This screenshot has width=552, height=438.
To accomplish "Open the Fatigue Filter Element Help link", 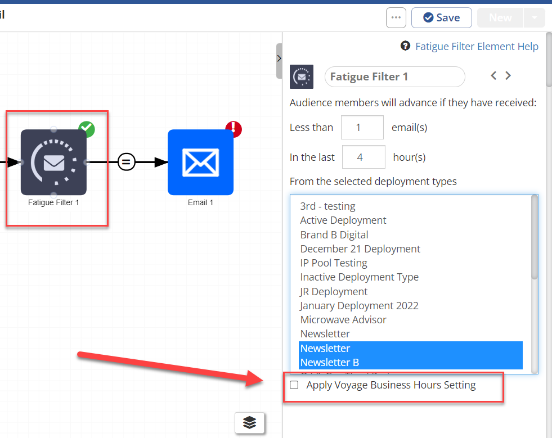I will (477, 47).
